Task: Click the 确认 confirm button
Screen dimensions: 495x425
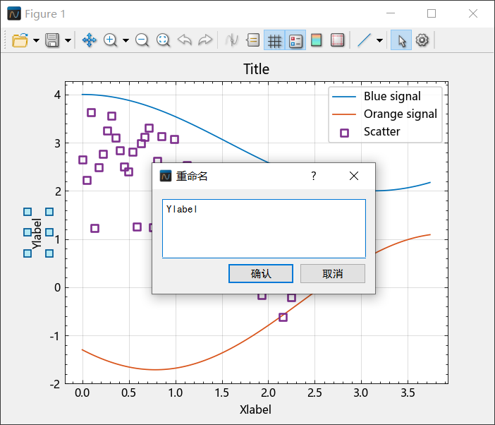Action: click(x=261, y=274)
